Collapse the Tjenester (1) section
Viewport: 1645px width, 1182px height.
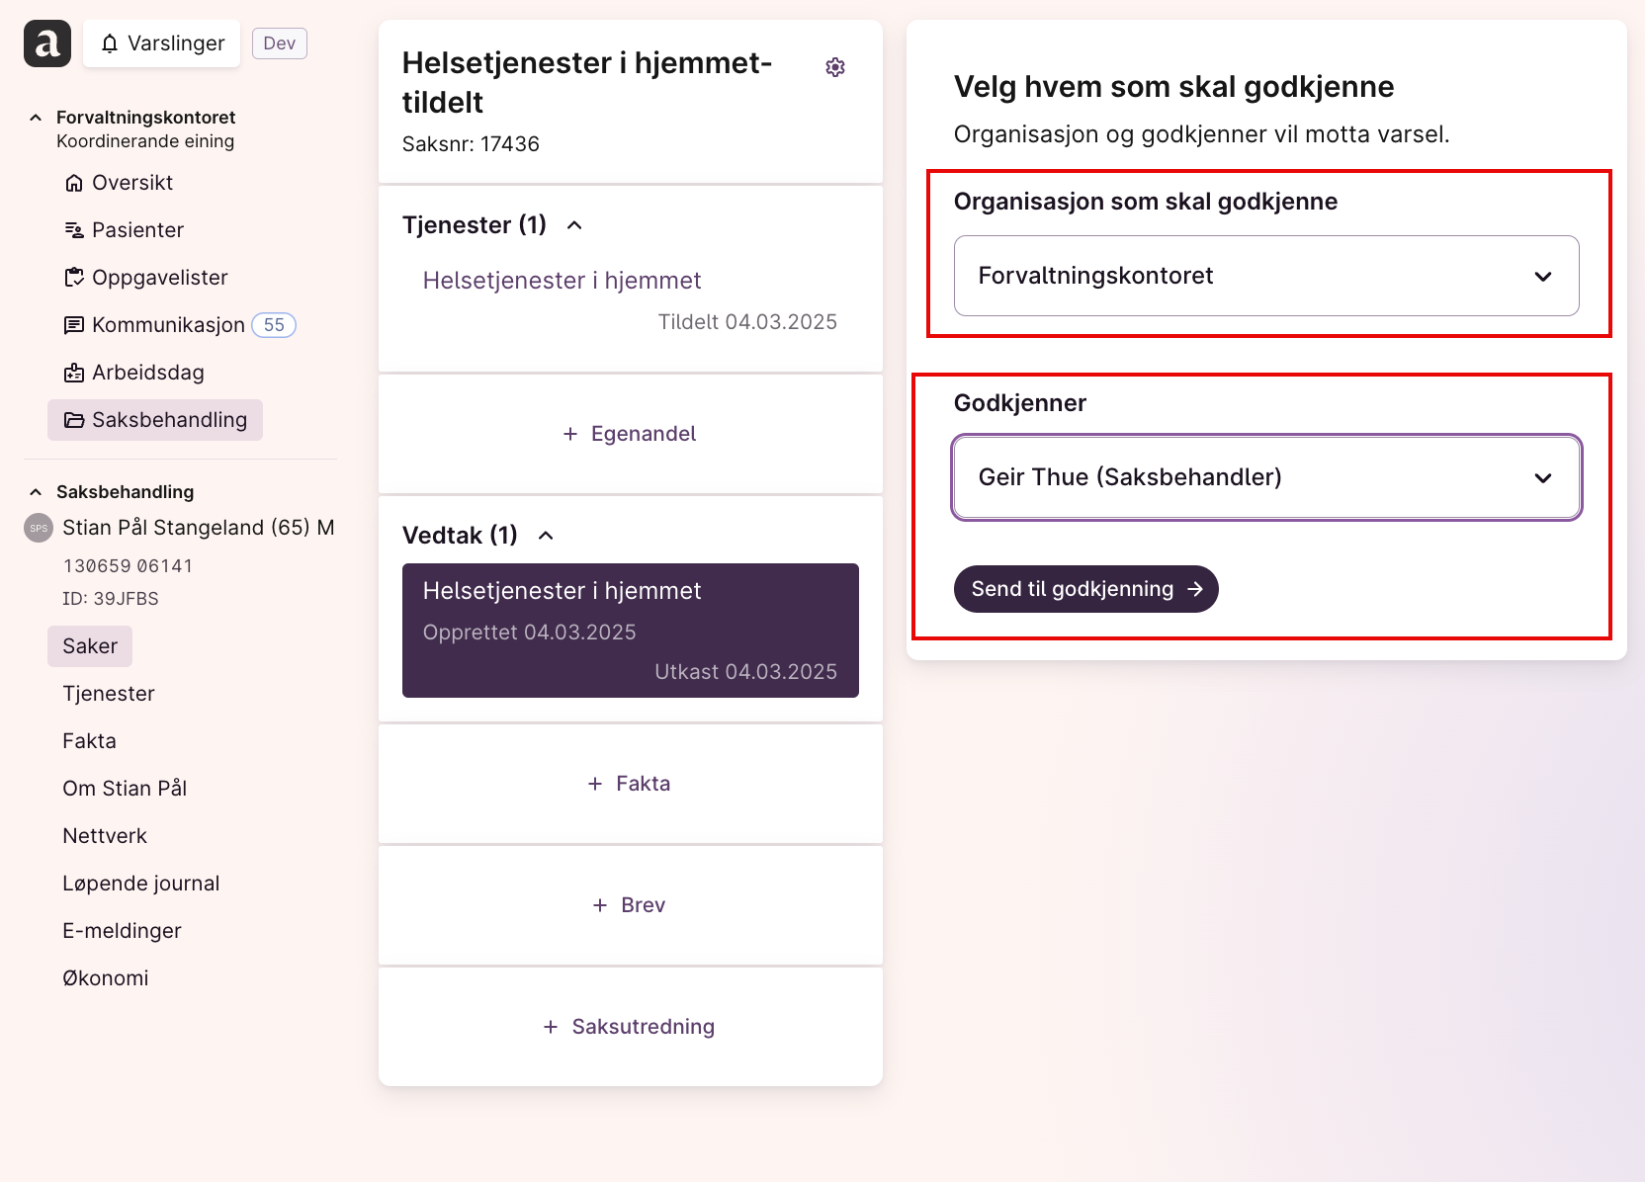(574, 225)
